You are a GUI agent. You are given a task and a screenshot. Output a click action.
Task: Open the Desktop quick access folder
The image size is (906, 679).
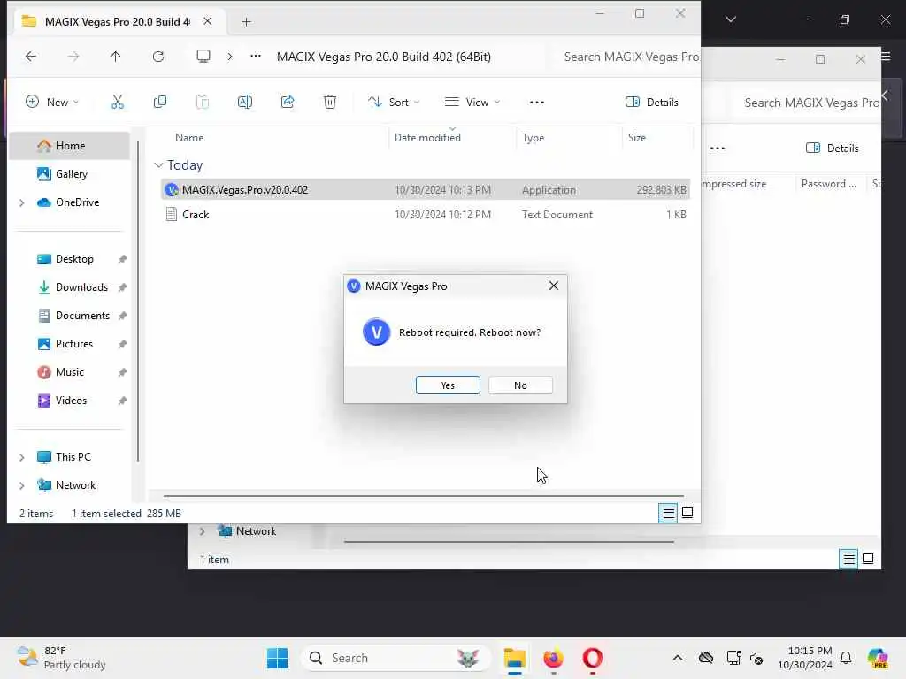[x=74, y=259]
